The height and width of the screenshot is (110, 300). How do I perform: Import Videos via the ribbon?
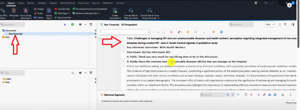(39, 17)
